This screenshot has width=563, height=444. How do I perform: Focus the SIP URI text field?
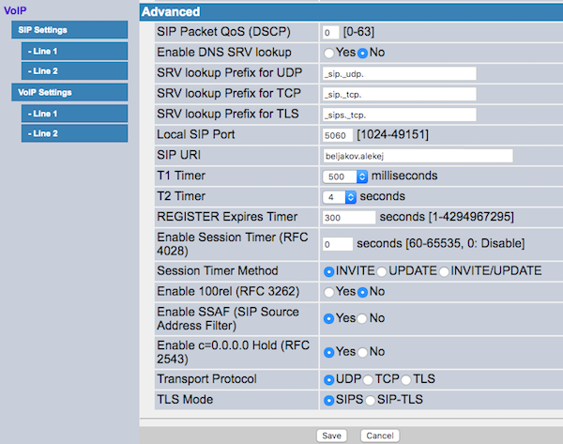pos(417,156)
